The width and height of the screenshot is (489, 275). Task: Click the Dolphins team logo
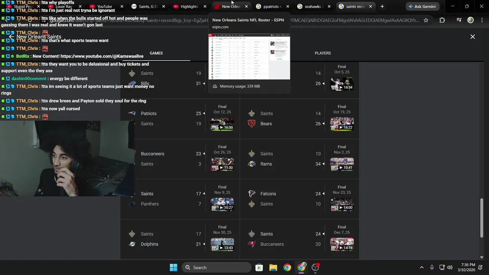pyautogui.click(x=132, y=244)
